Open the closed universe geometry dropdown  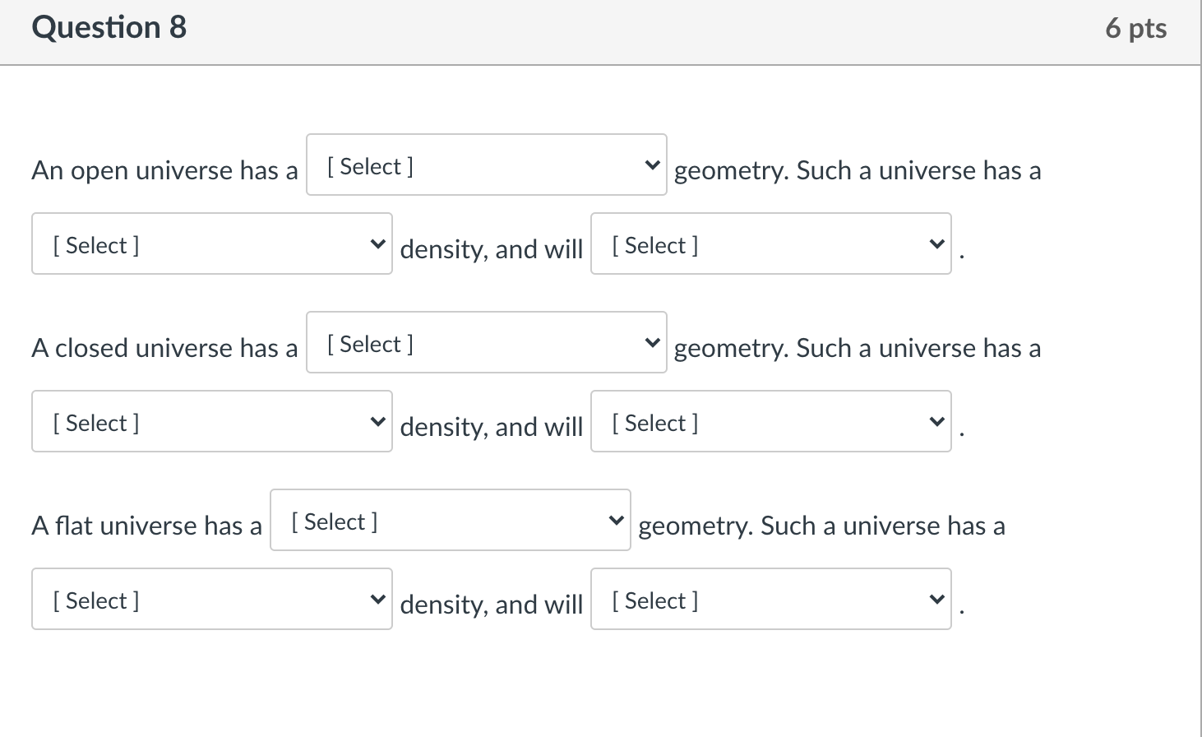[x=486, y=343]
